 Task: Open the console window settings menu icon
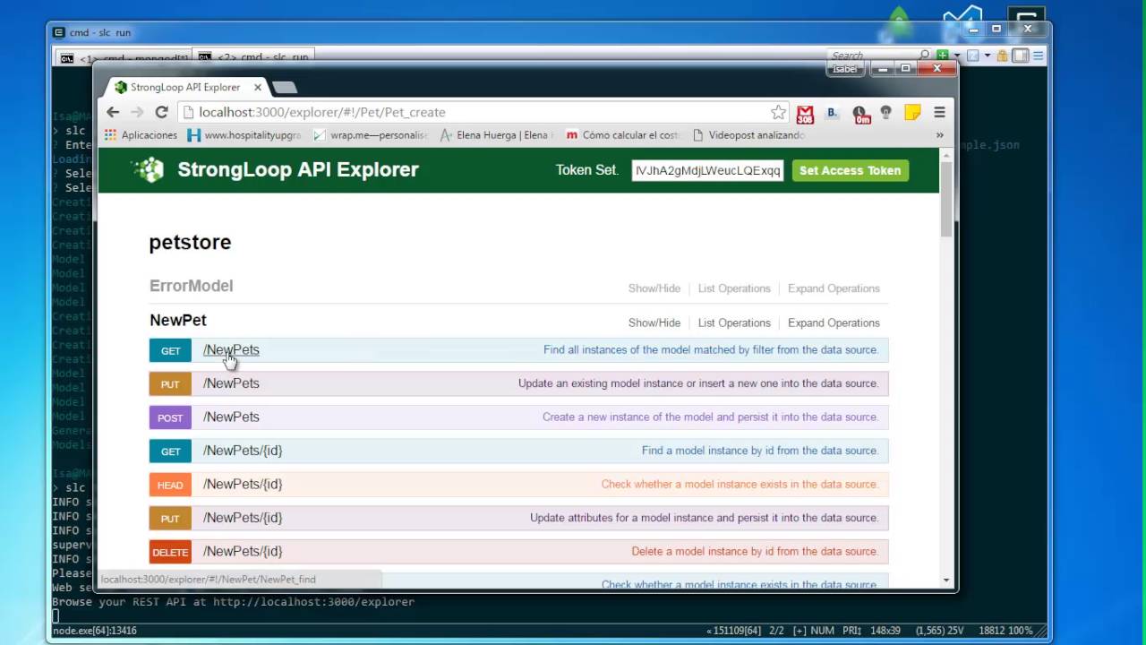tap(1039, 56)
